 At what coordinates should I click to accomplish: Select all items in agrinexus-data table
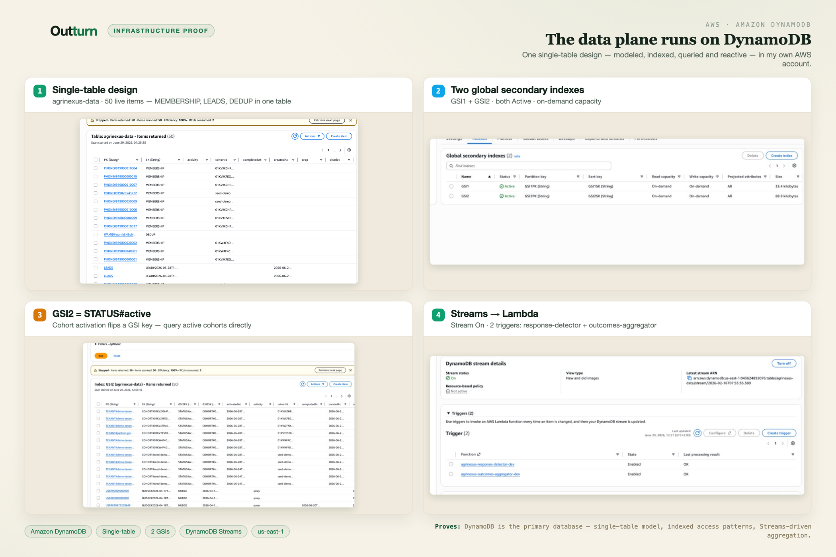coord(96,160)
